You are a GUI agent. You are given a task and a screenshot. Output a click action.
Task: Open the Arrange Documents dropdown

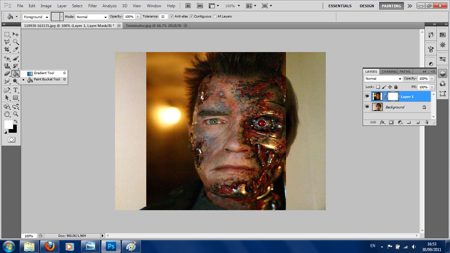pyautogui.click(x=252, y=6)
